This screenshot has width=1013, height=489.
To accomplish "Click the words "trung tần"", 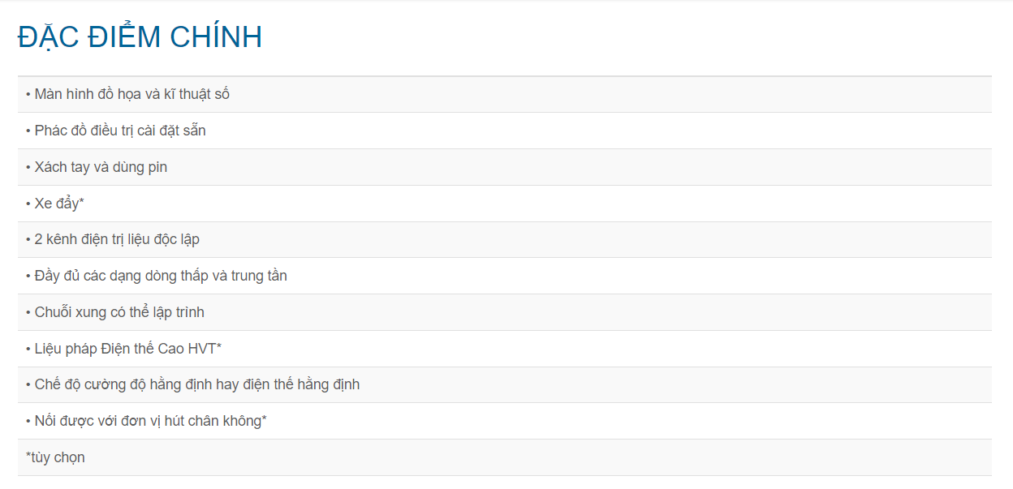I will (259, 276).
